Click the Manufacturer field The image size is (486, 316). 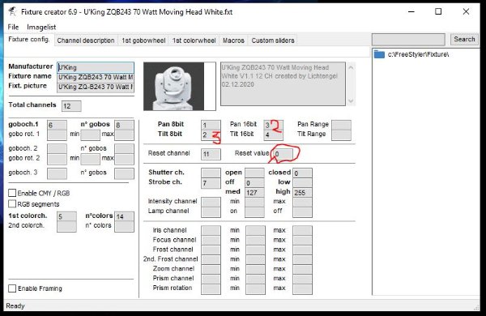(96, 67)
